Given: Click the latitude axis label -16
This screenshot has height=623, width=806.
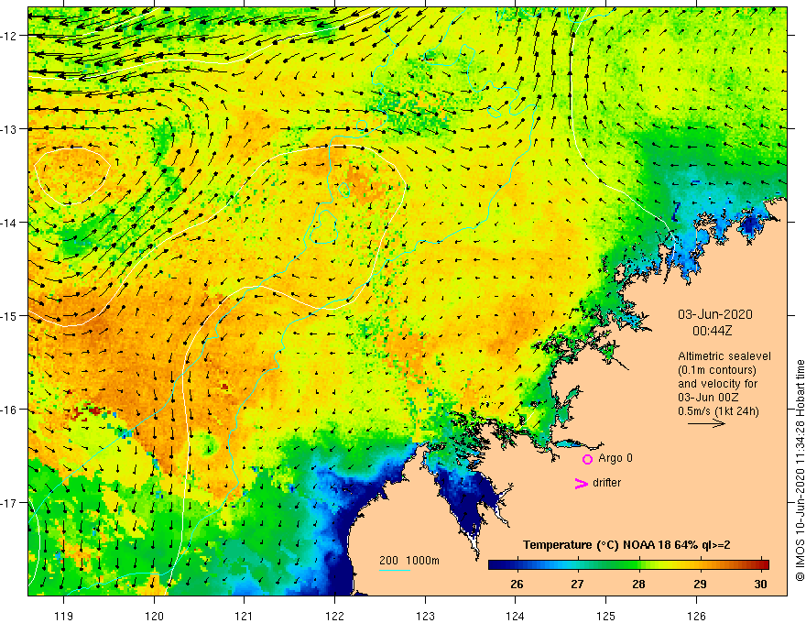Looking at the screenshot, I should point(9,410).
